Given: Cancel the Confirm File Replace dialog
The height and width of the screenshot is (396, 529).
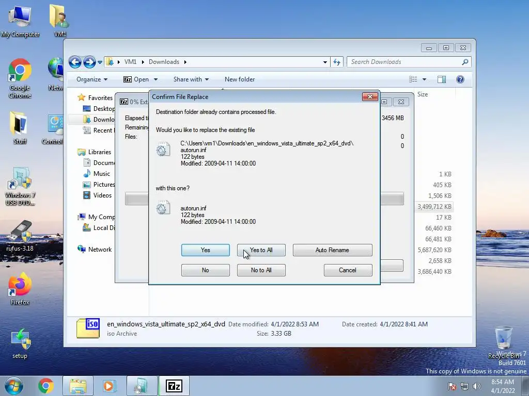Looking at the screenshot, I should coord(348,270).
